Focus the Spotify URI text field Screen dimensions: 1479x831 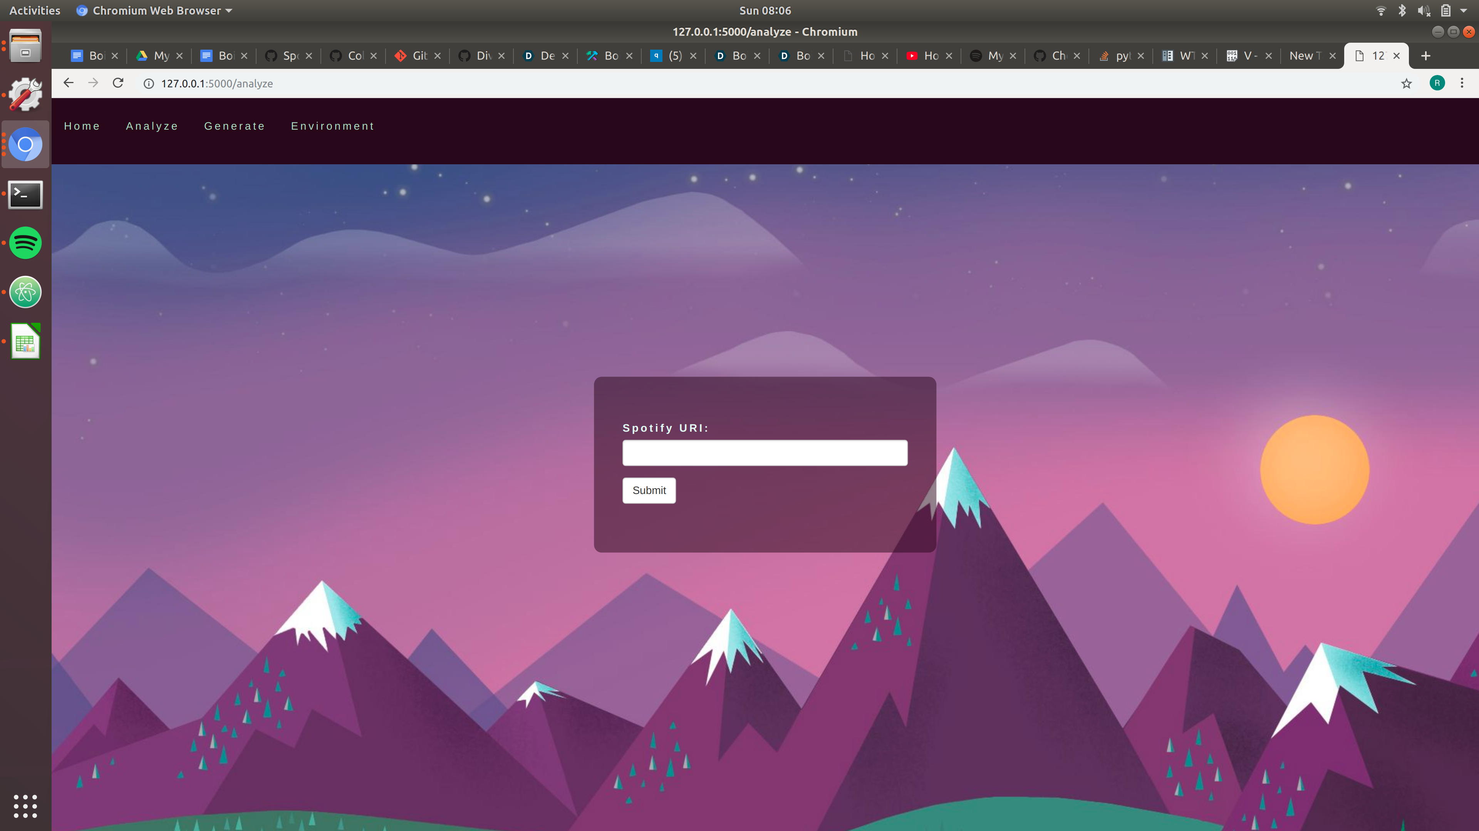coord(765,453)
